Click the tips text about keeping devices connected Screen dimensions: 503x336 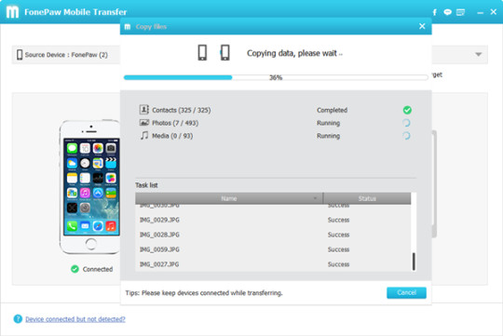point(204,292)
